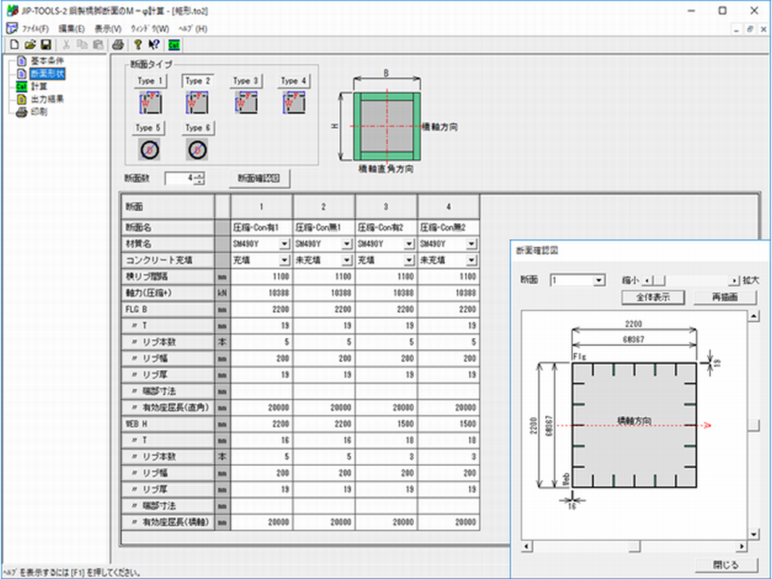Open the 断面 dropdown in 断面確認図 panel
This screenshot has height=579, width=772.
(x=599, y=280)
